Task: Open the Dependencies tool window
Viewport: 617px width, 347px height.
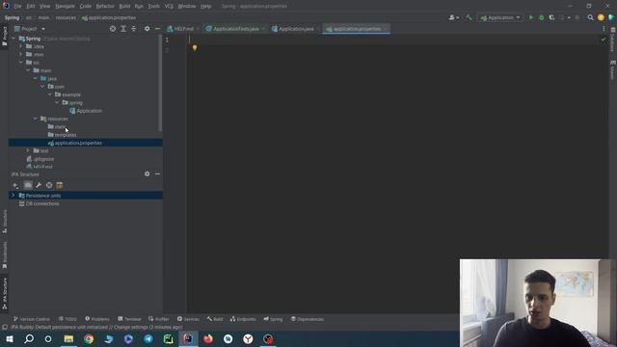Action: tap(308, 319)
